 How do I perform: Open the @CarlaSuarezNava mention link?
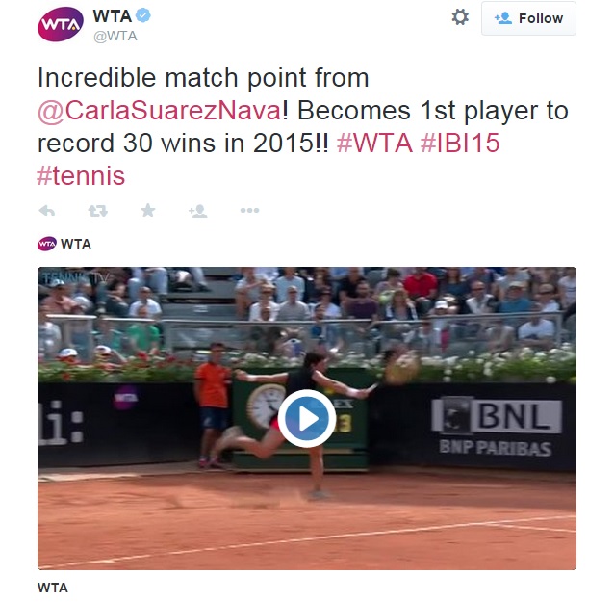click(x=160, y=111)
